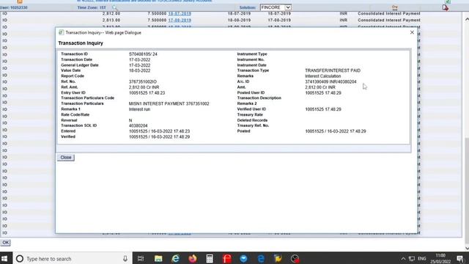
Task: Click the page scrollbar down arrow
Action: pyautogui.click(x=467, y=248)
